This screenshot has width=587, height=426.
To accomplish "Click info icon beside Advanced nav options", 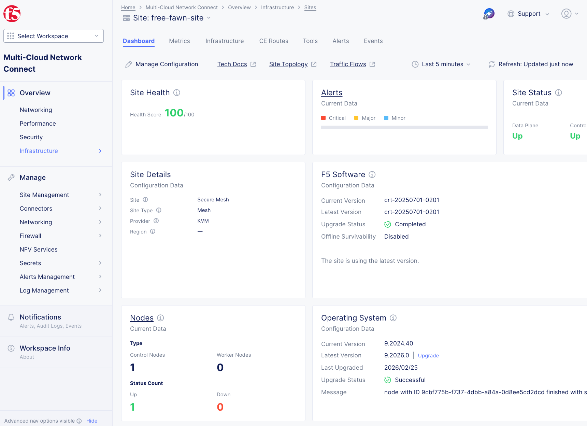I will click(79, 421).
